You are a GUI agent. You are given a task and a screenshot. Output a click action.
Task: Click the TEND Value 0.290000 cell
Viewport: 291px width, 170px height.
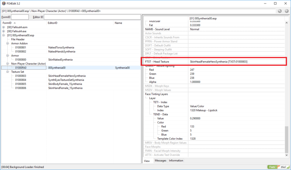(195, 118)
